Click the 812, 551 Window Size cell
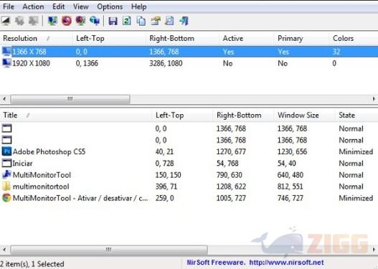378x269 pixels. tap(290, 187)
